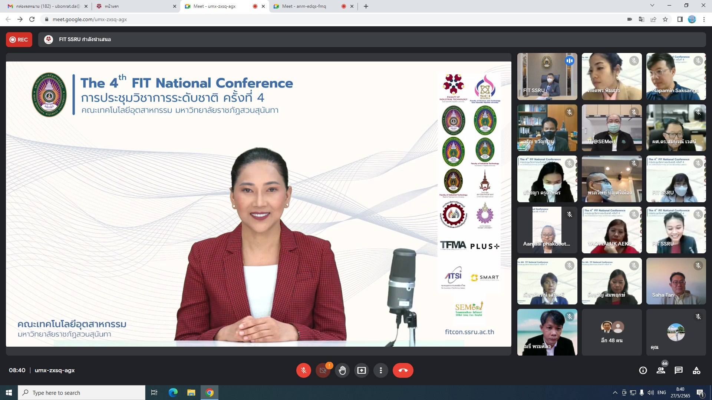The width and height of the screenshot is (712, 400).
Task: Open more options three-dot menu in Meet
Action: (380, 370)
